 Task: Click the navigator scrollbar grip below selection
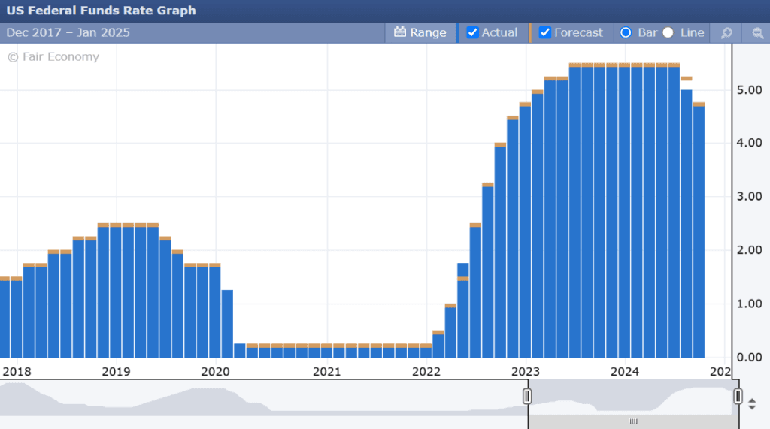click(x=633, y=421)
